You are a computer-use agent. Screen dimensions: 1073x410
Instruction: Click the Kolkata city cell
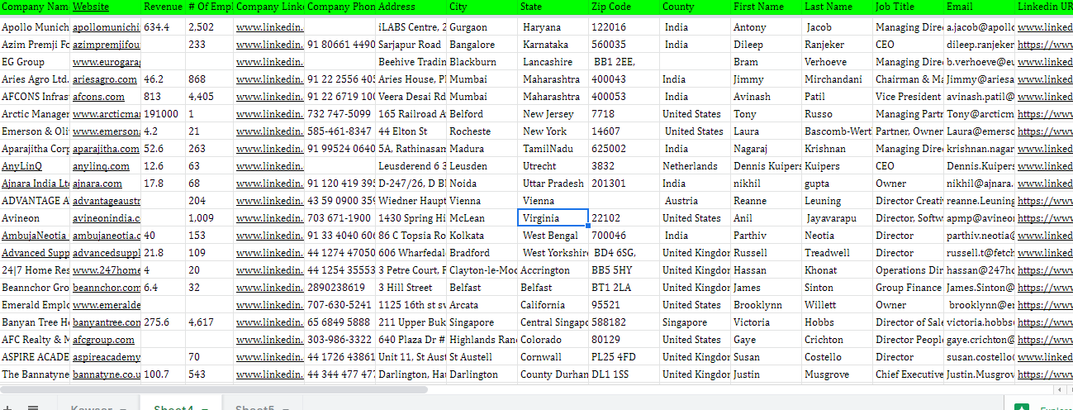(x=482, y=236)
